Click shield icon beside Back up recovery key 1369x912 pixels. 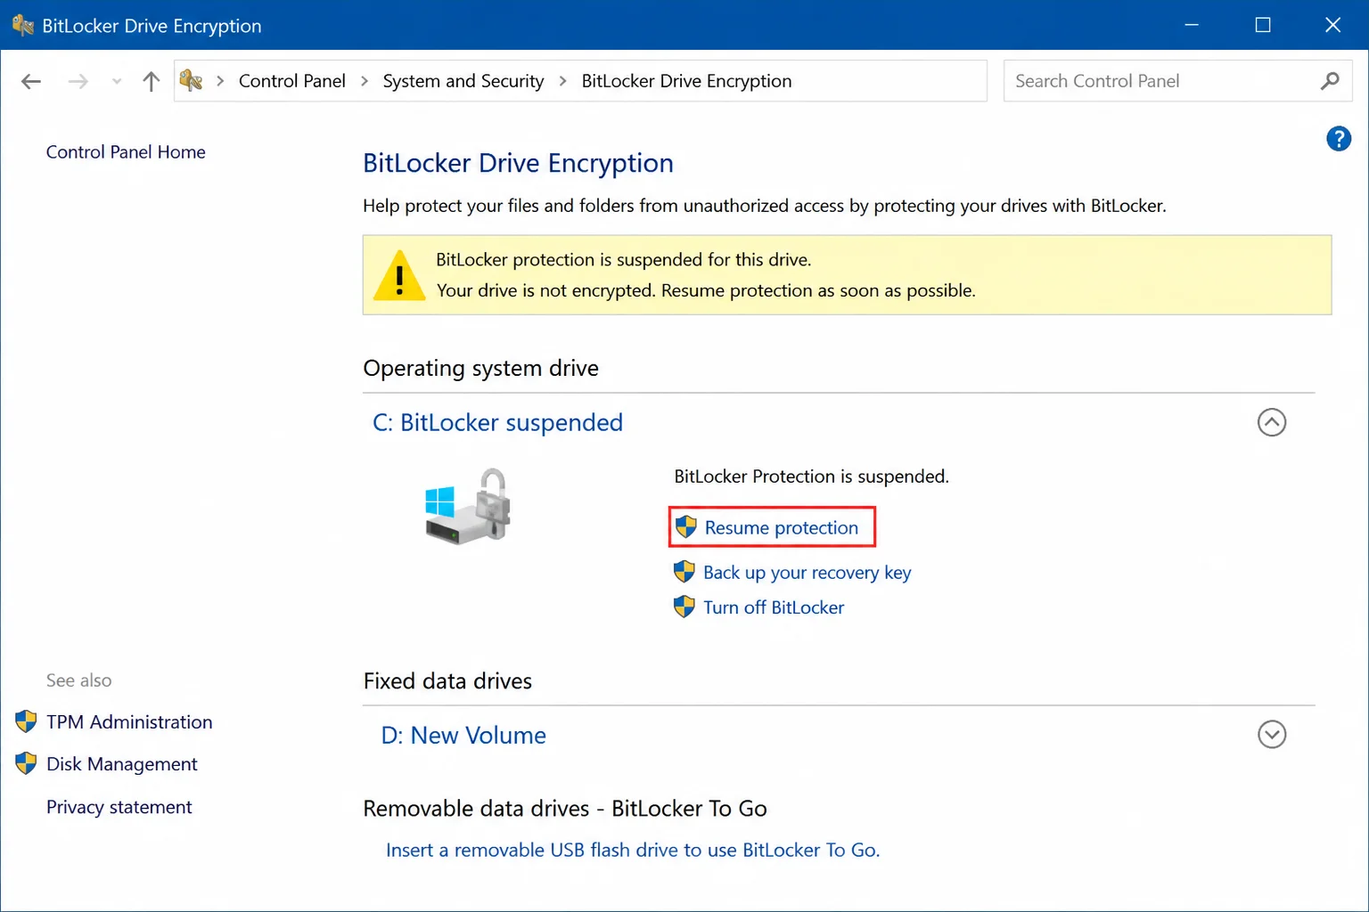684,572
